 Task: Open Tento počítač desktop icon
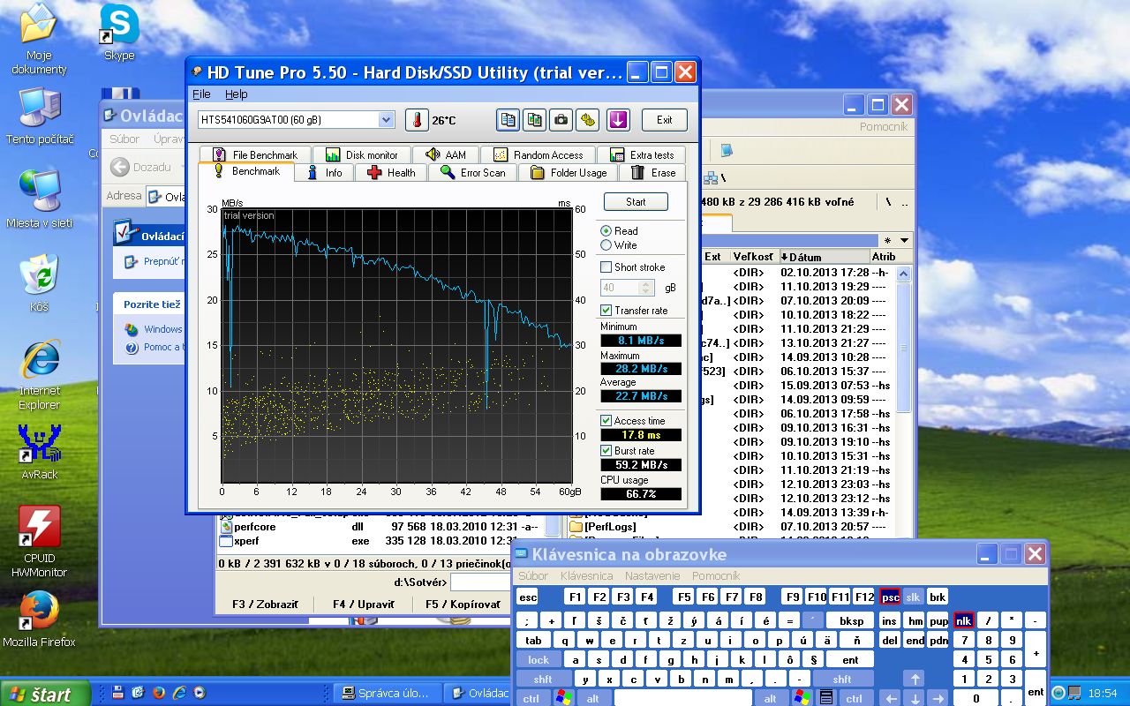click(x=40, y=116)
